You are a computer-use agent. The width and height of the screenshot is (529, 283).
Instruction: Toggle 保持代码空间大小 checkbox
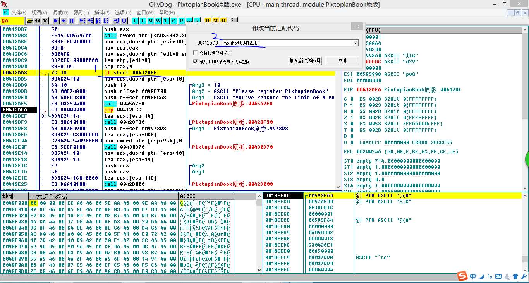click(195, 53)
